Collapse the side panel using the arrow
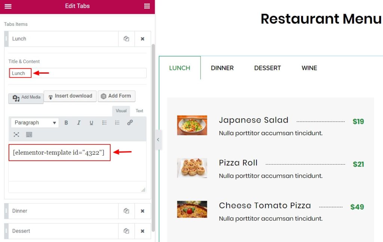The width and height of the screenshot is (383, 242). 158,140
